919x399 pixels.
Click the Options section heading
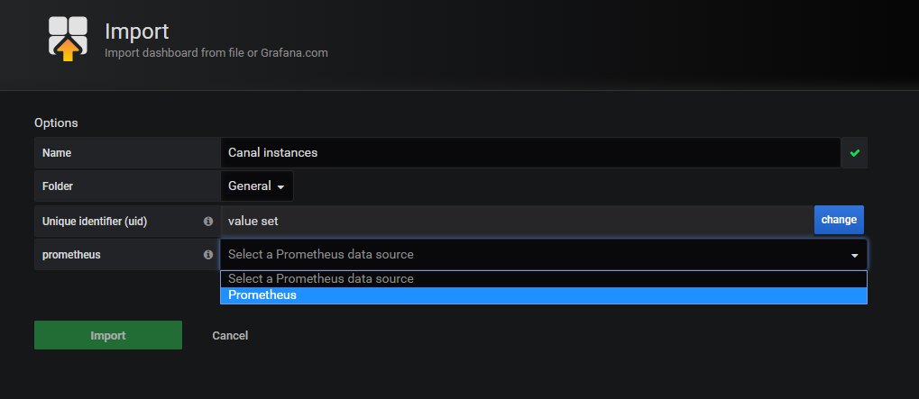[x=56, y=122]
